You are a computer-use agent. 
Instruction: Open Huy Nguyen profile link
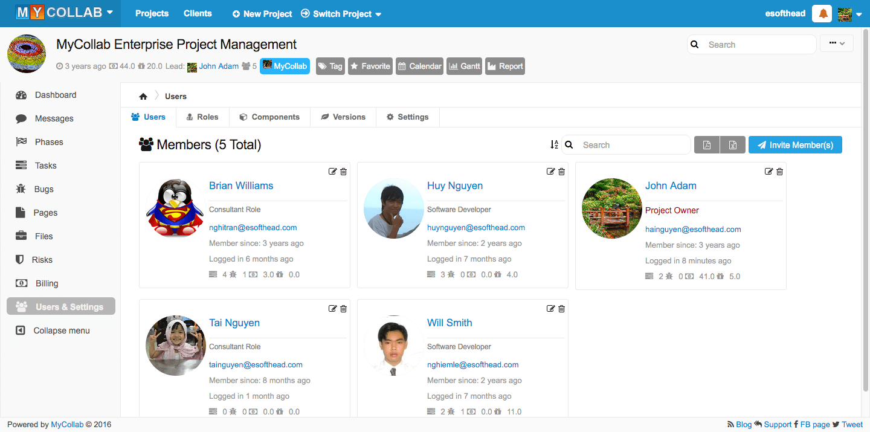tap(455, 186)
